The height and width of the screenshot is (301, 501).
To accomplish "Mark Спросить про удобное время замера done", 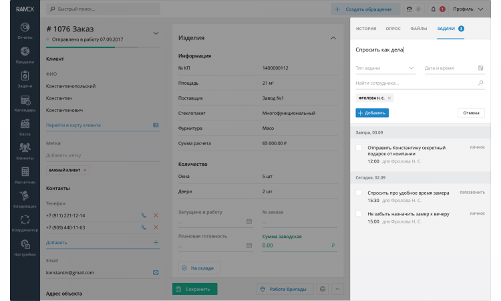I will 359,193.
